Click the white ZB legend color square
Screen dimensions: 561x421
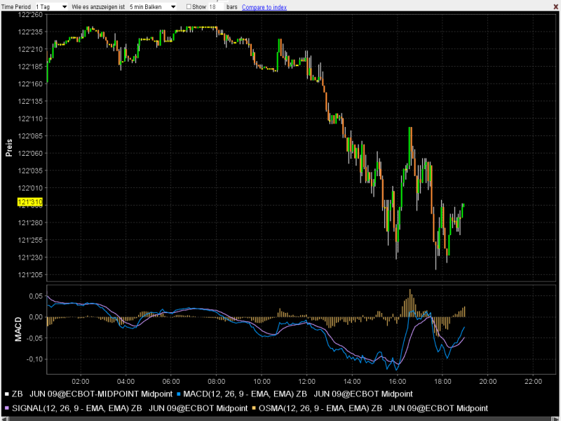(7, 394)
